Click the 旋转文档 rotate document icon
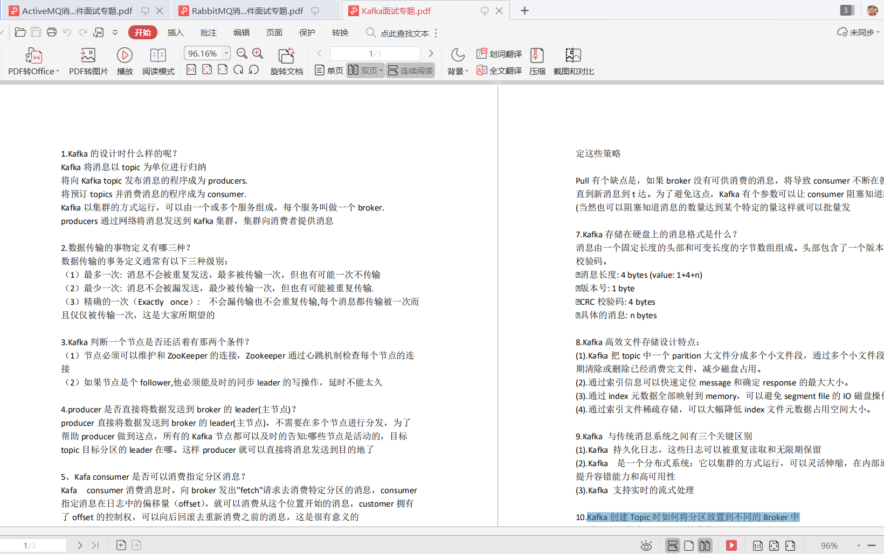884x554 pixels. click(286, 55)
